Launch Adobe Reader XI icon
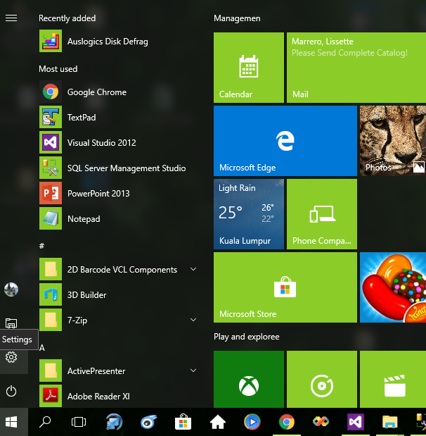The width and height of the screenshot is (426, 436). point(51,396)
